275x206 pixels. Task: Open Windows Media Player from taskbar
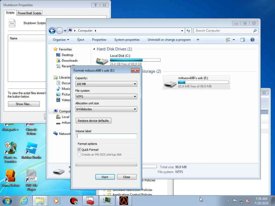pos(56,201)
